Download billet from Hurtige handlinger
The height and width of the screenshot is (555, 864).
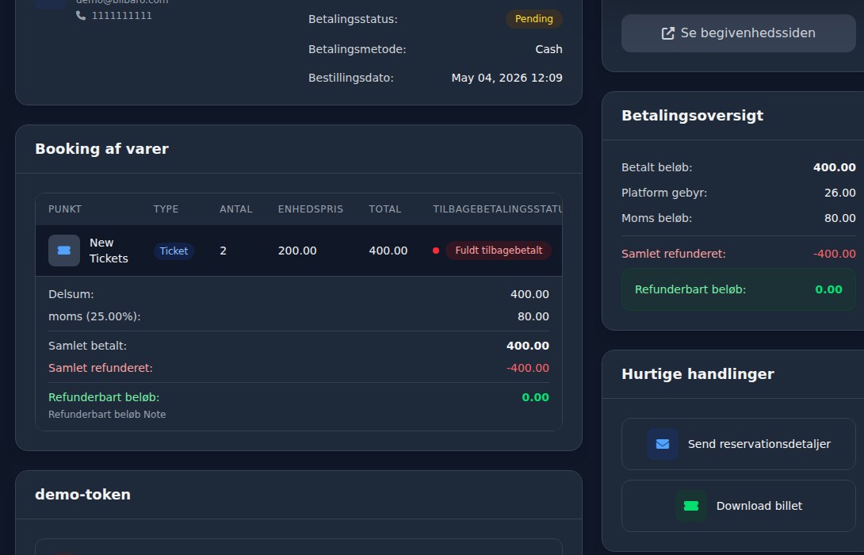[x=739, y=506]
